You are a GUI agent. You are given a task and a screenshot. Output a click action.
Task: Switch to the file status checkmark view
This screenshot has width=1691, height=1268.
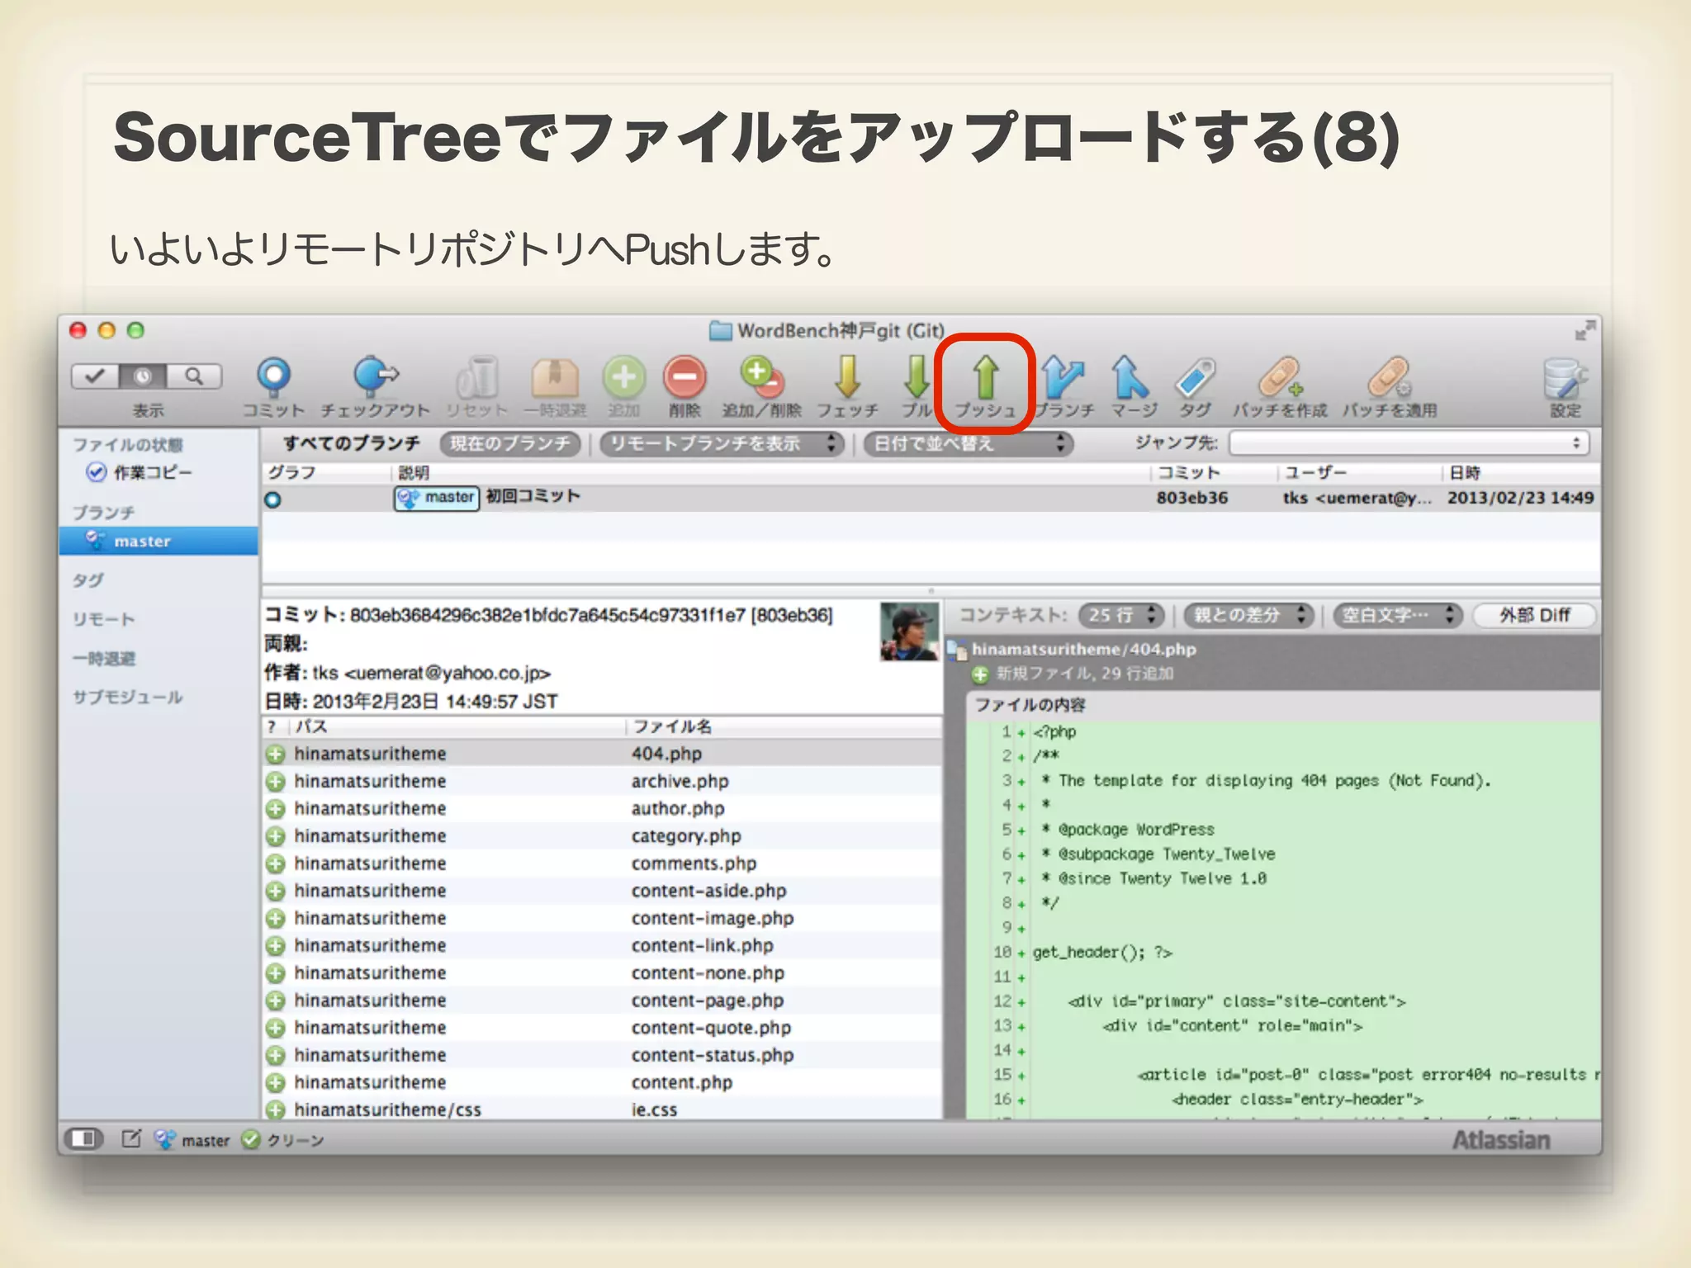pyautogui.click(x=95, y=376)
